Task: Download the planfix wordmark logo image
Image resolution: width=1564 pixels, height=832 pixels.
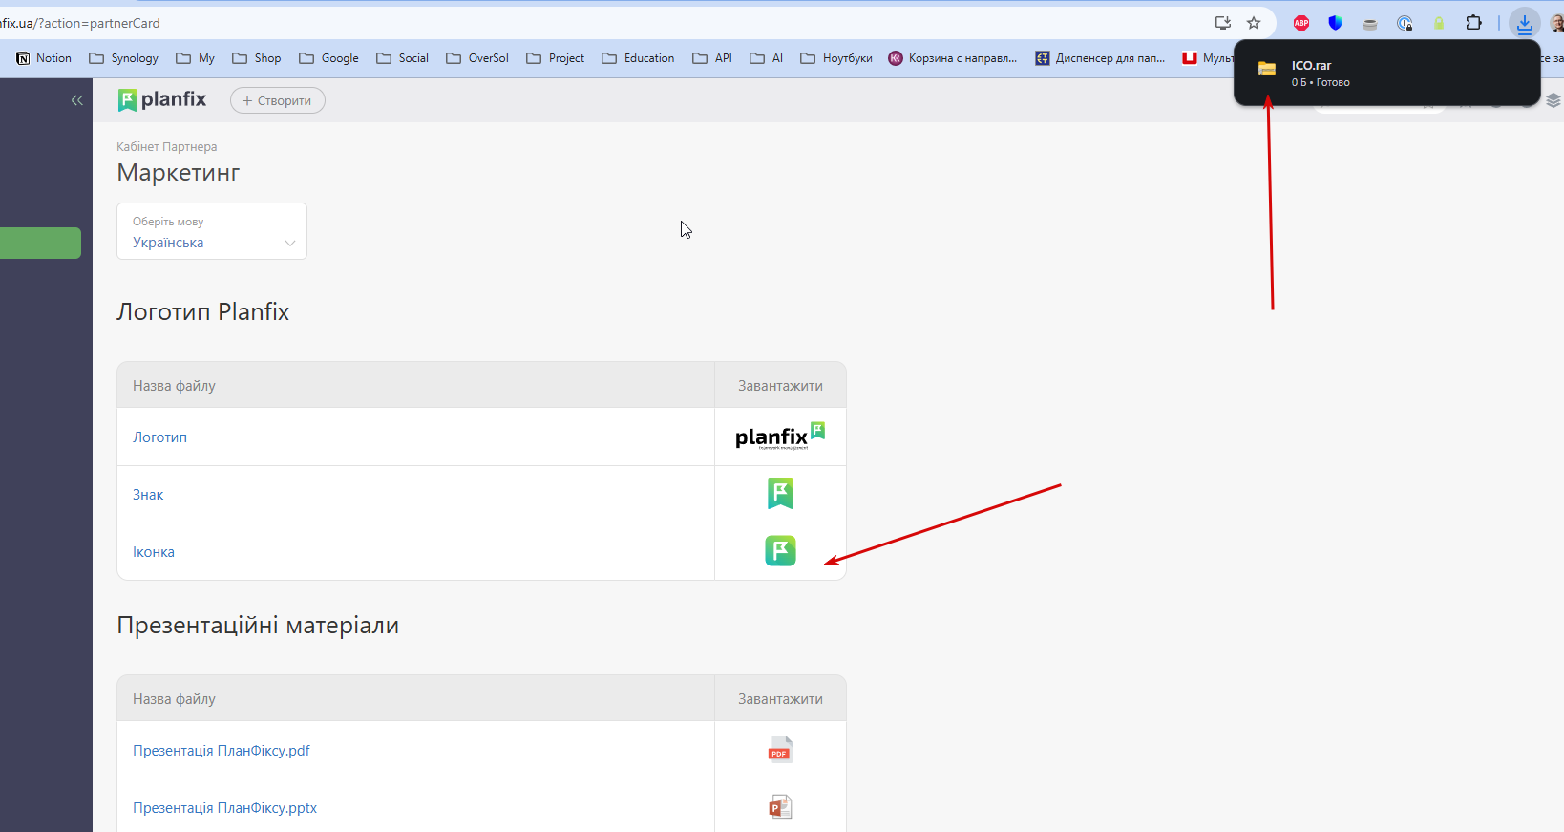Action: pyautogui.click(x=780, y=437)
